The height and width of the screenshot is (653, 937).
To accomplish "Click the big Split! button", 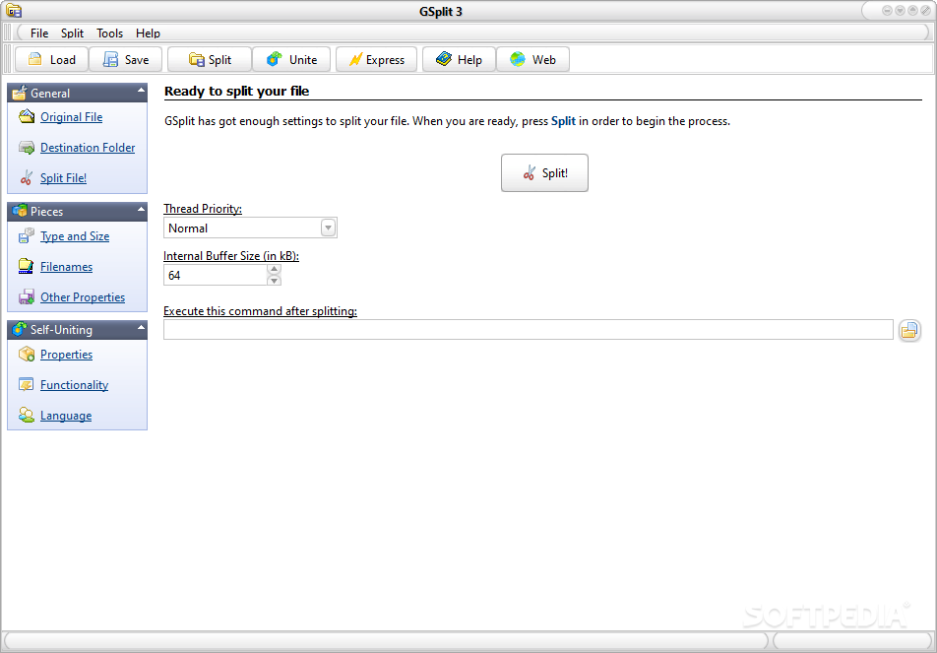I will pos(544,172).
